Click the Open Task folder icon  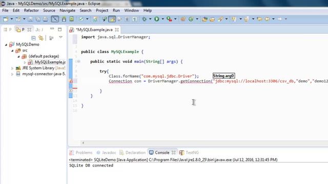212,19
